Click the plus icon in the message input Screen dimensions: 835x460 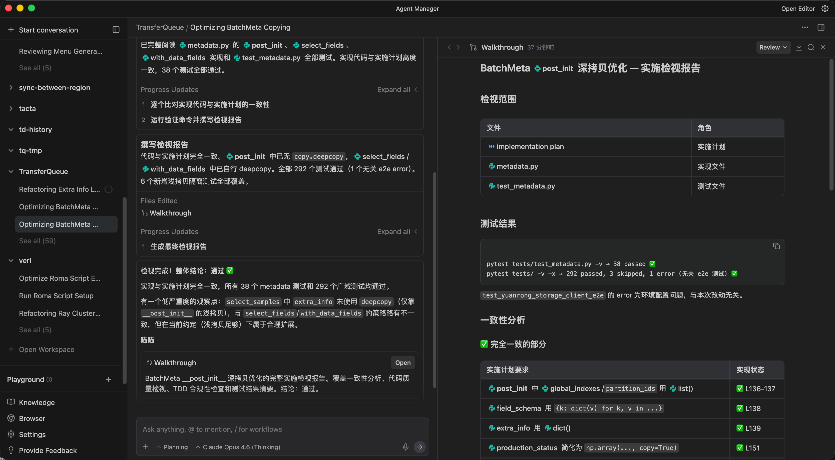pos(146,447)
